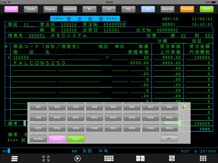Tap the PF3 key
The height and width of the screenshot is (163, 218).
coord(76,107)
